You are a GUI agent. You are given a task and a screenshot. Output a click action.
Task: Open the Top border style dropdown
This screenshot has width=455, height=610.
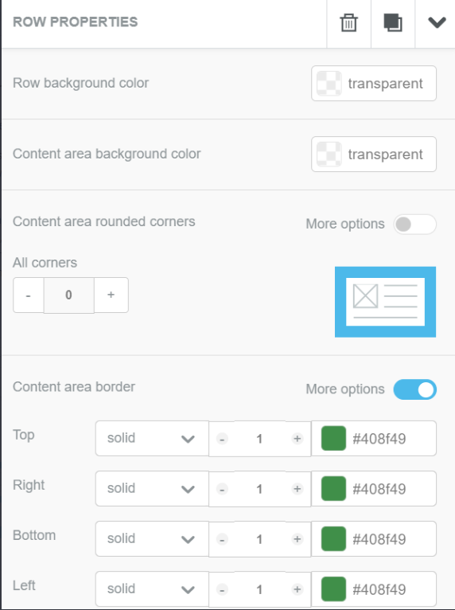(152, 439)
